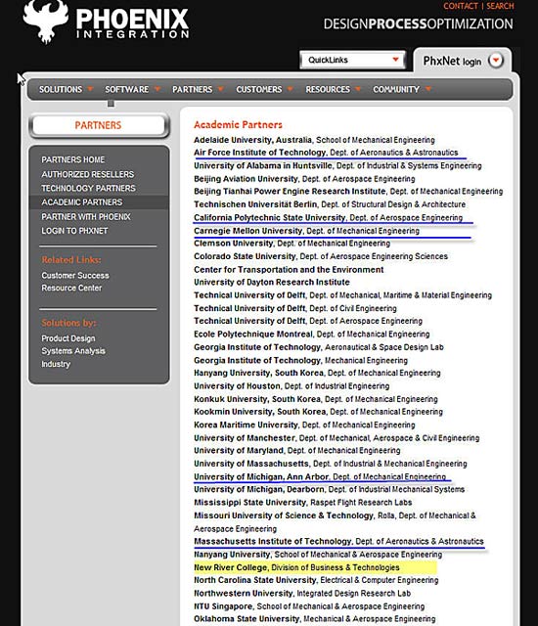
Task: Click University of Michigan, Ann Arbor entry
Action: point(320,476)
